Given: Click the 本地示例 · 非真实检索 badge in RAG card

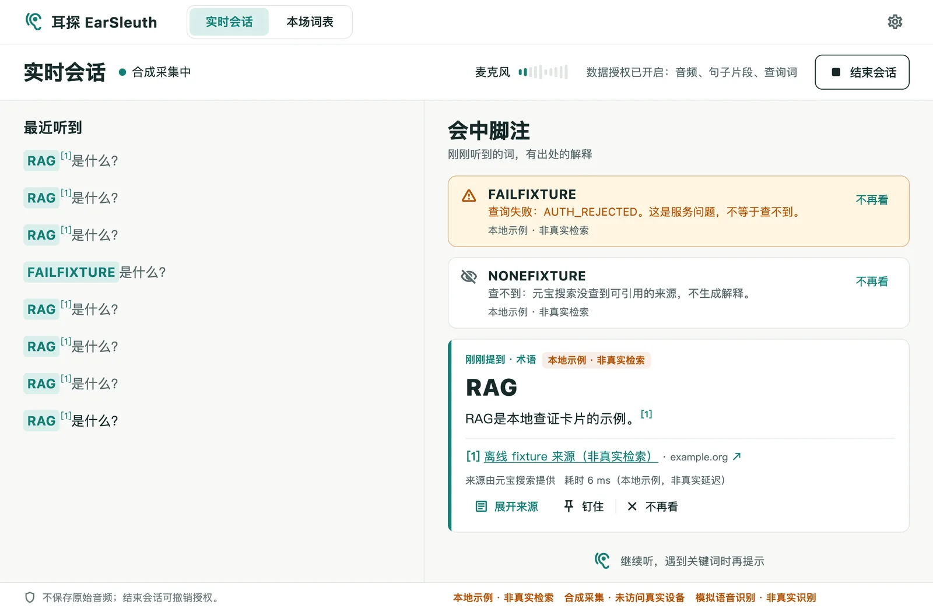Looking at the screenshot, I should 596,360.
